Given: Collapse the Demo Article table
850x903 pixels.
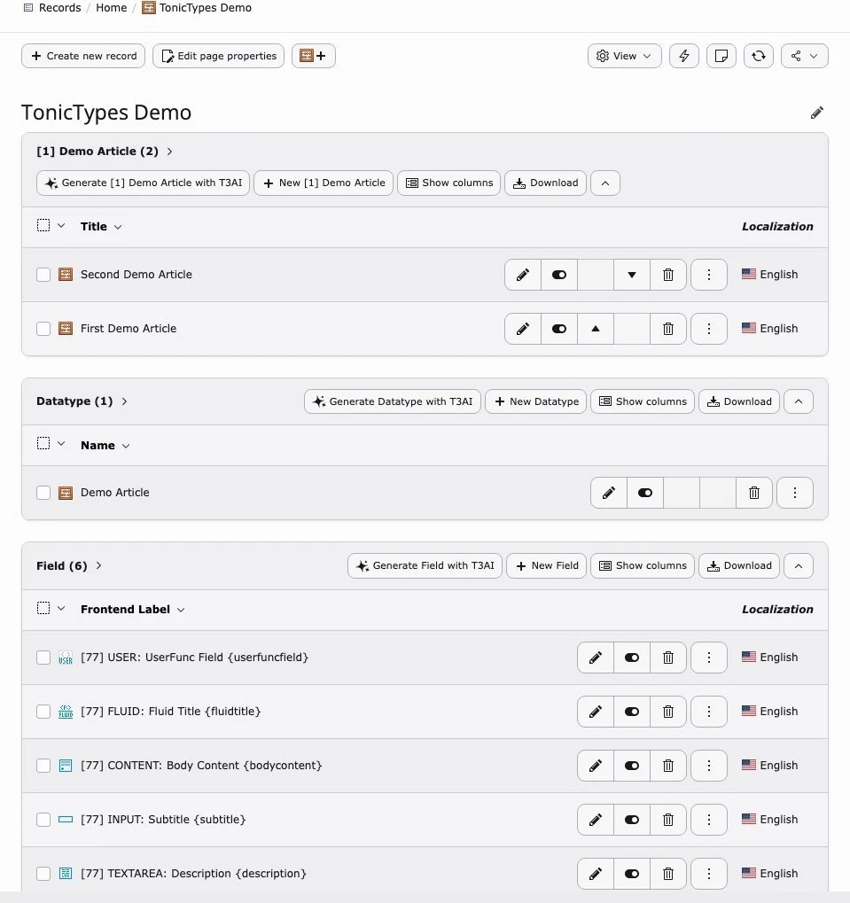Looking at the screenshot, I should (x=605, y=183).
